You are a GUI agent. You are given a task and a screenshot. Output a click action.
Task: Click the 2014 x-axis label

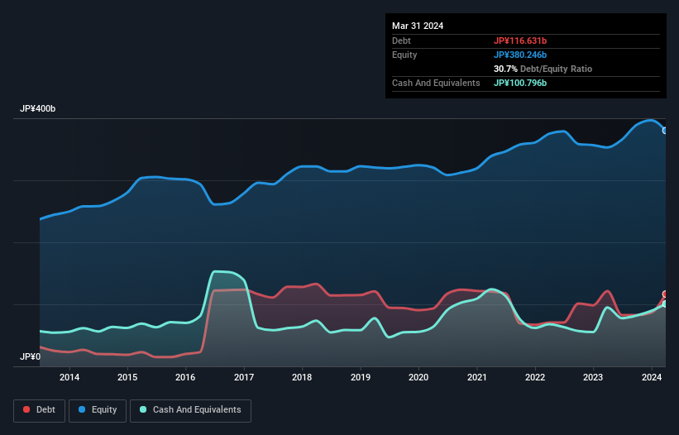69,377
